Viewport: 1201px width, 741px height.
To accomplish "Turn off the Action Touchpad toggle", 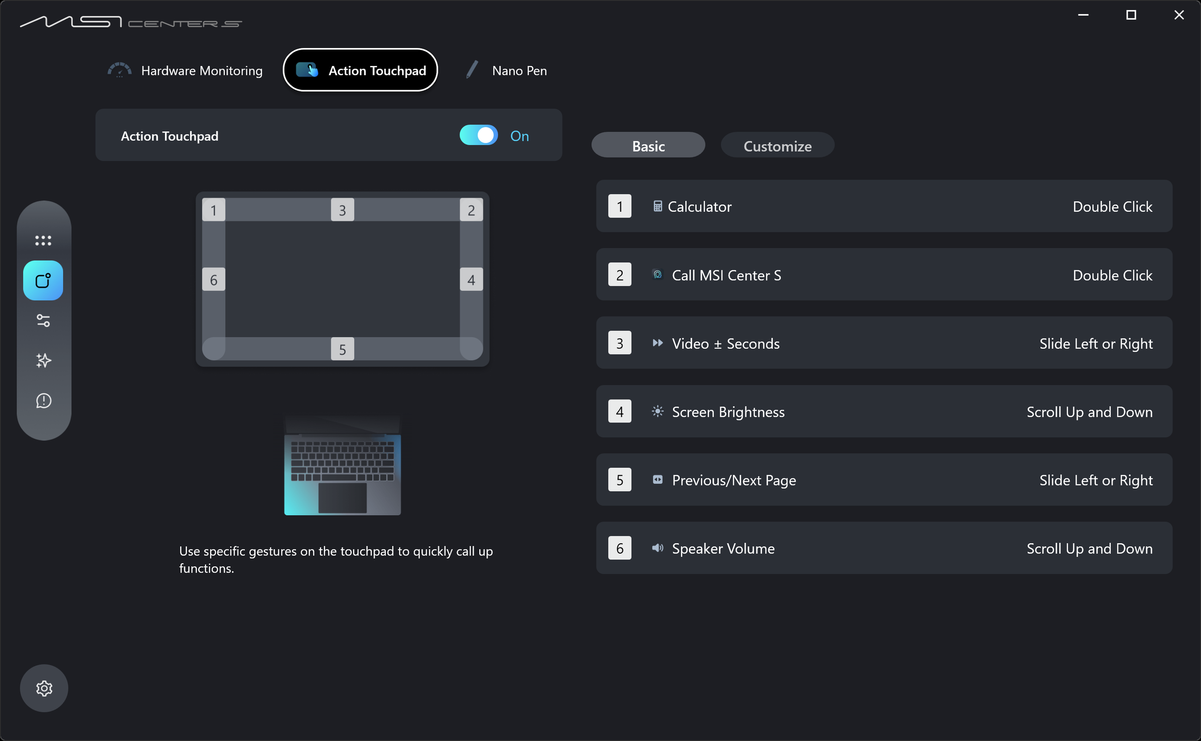I will tap(478, 135).
